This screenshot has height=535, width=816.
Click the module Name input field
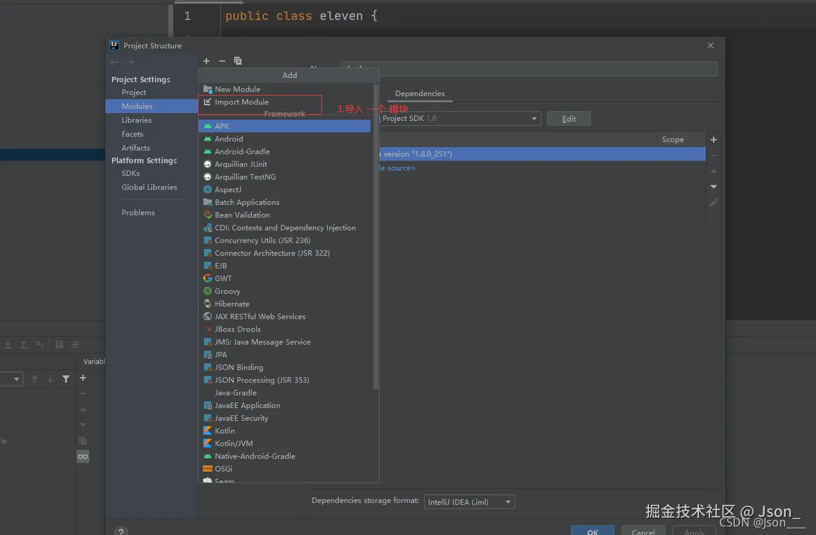click(x=529, y=68)
